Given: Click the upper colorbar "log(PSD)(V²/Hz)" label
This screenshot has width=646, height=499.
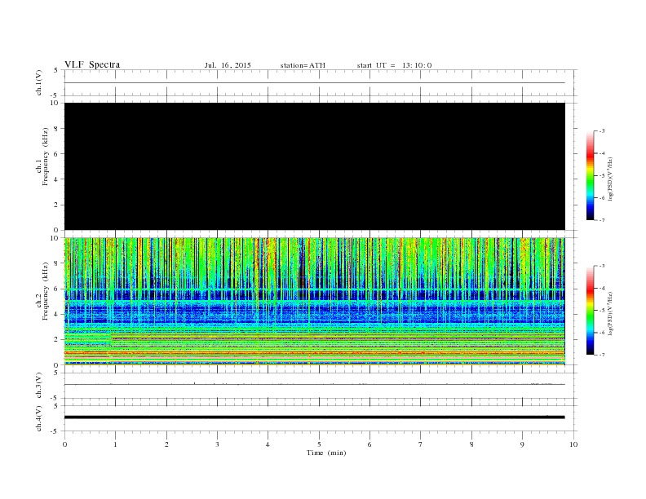Looking at the screenshot, I should click(611, 179).
